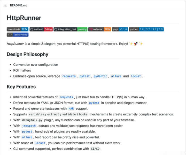Click the 'ROI matters' bullet text
The image size is (186, 155).
pyautogui.click(x=22, y=71)
